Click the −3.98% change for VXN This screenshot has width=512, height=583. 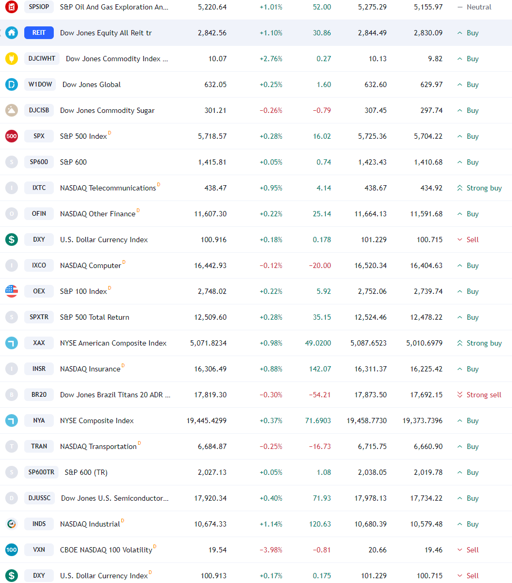pyautogui.click(x=271, y=550)
